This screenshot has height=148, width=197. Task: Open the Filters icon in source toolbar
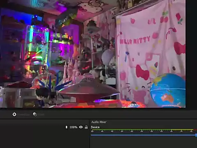(35, 114)
